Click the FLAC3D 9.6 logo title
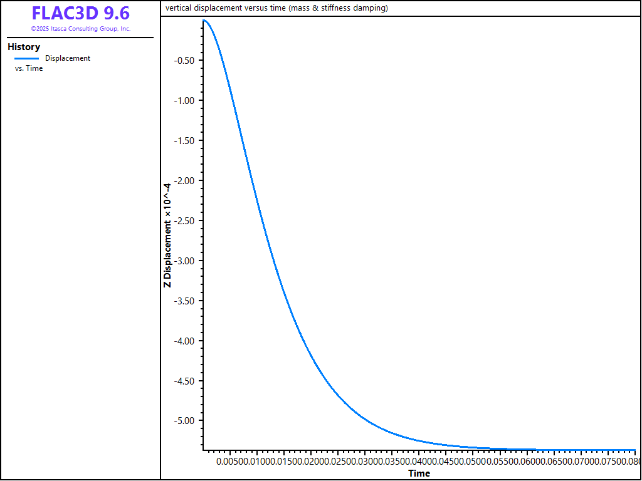The width and height of the screenshot is (642, 481). click(x=80, y=13)
